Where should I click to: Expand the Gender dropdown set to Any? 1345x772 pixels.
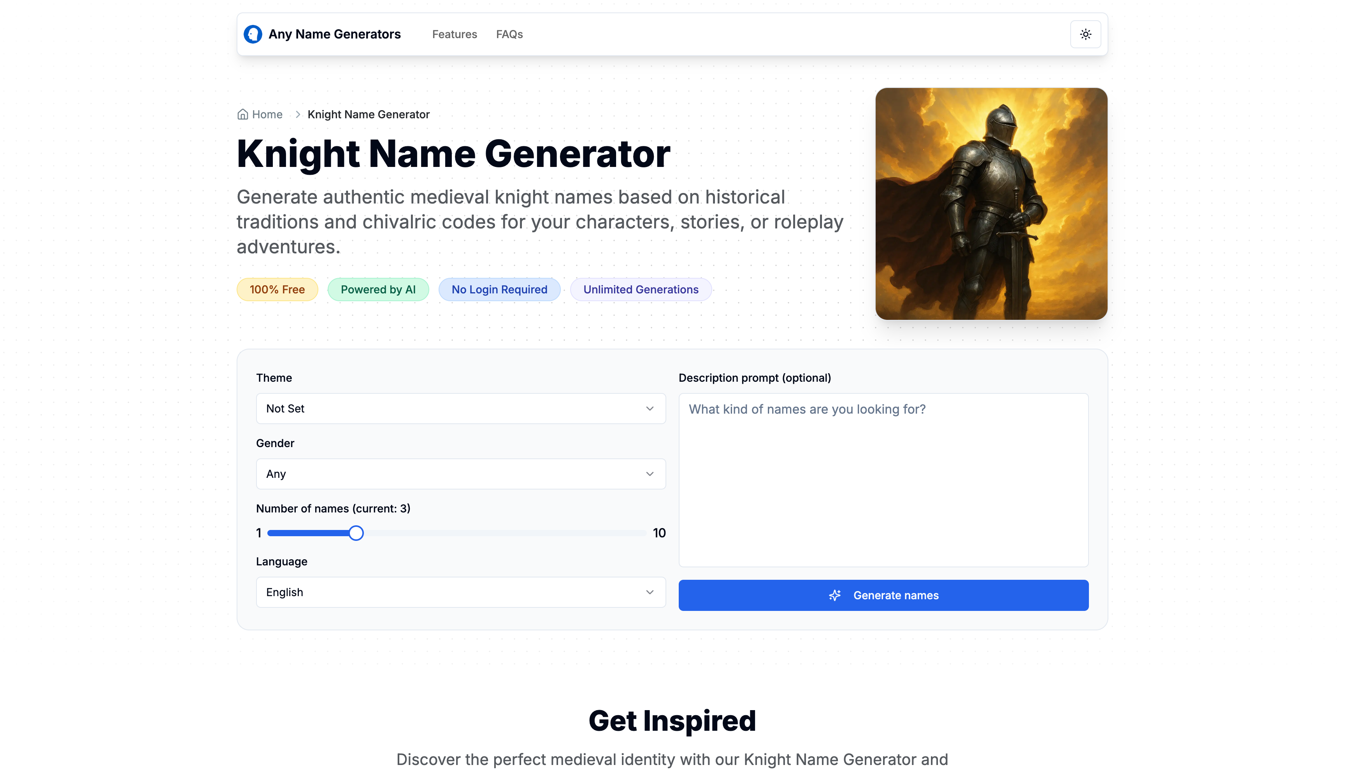point(460,474)
